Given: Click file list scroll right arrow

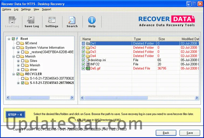Looking at the screenshot, I should [x=197, y=98].
